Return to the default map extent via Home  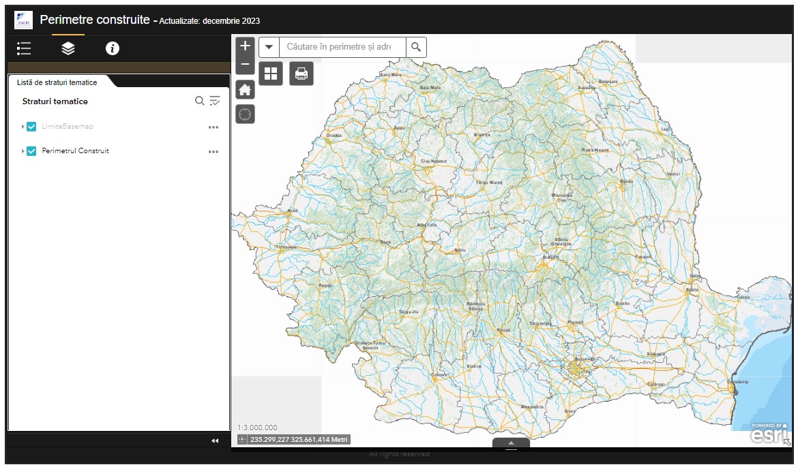tap(246, 90)
